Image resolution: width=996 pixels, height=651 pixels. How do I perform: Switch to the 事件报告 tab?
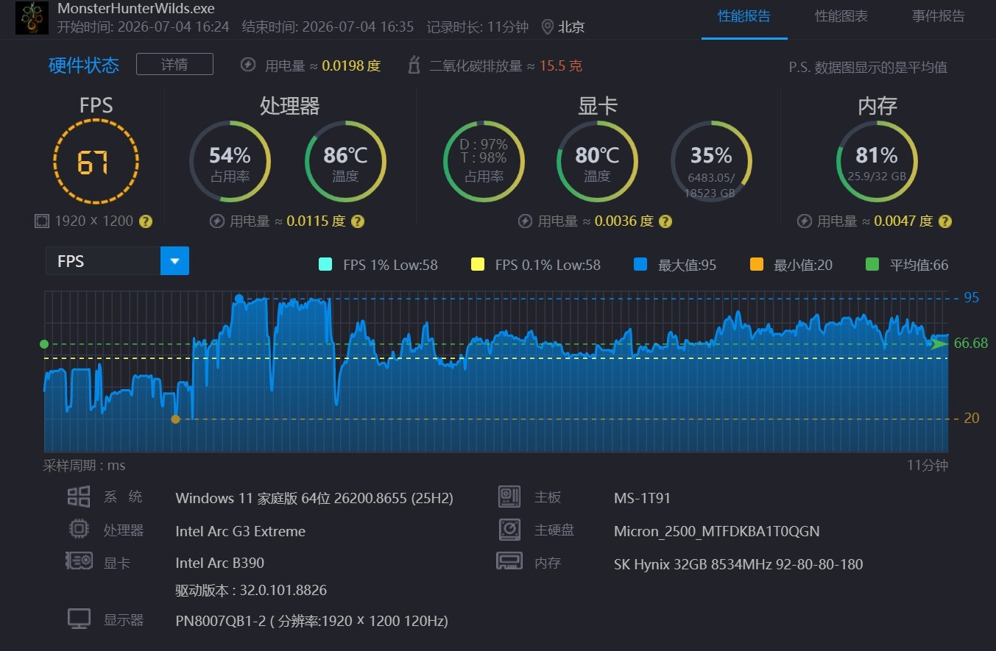click(x=939, y=16)
